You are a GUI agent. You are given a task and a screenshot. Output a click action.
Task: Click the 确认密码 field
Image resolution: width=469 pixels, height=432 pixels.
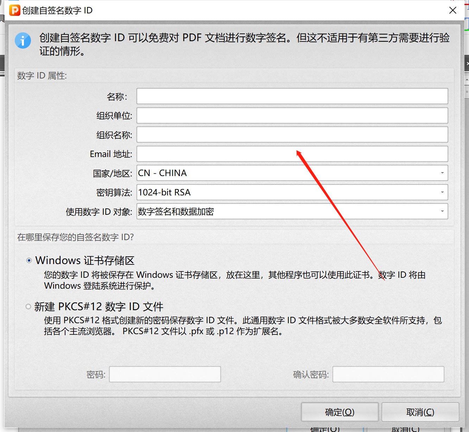point(388,374)
